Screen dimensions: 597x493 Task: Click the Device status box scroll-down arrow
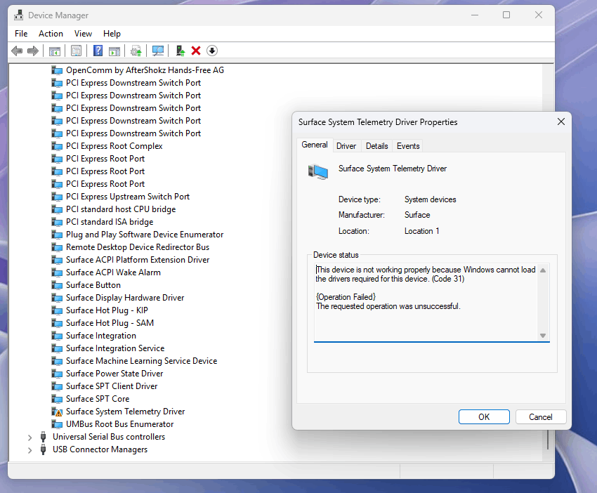(543, 336)
